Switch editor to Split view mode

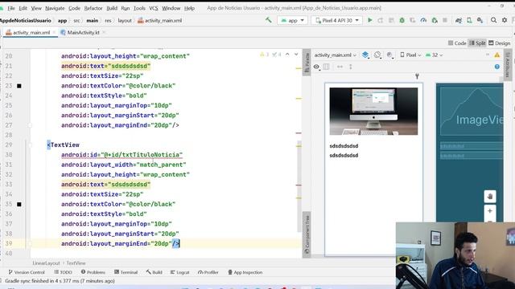coord(477,43)
